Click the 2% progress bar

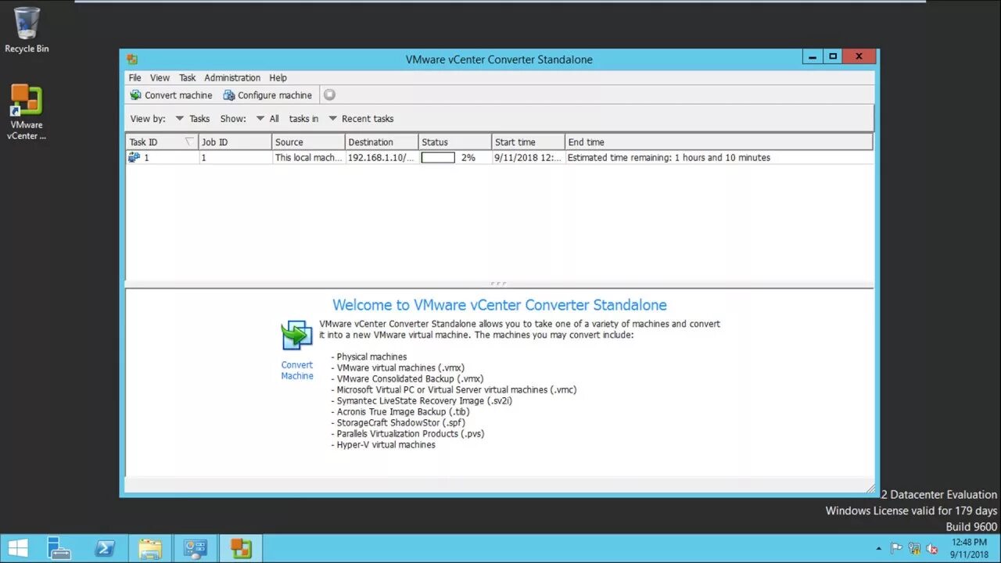pyautogui.click(x=438, y=157)
